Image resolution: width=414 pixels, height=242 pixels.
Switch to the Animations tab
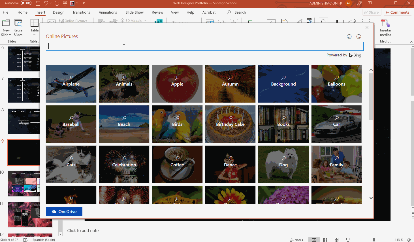click(x=108, y=12)
